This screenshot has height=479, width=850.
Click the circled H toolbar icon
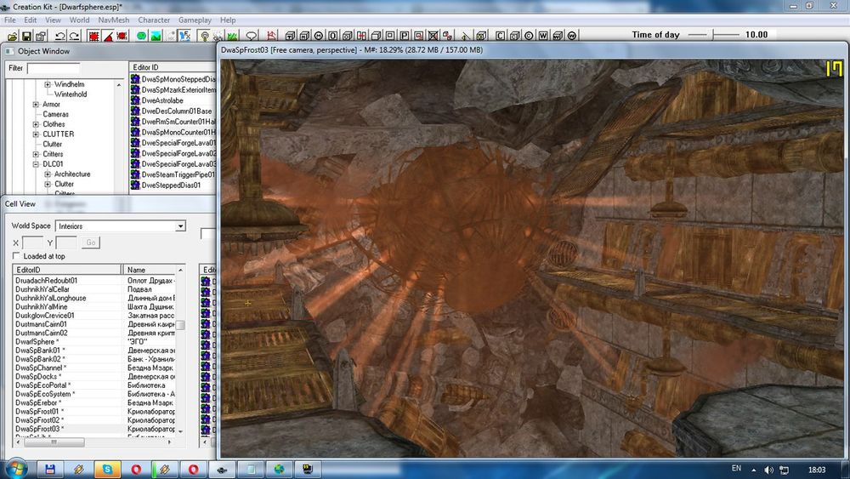(x=319, y=36)
